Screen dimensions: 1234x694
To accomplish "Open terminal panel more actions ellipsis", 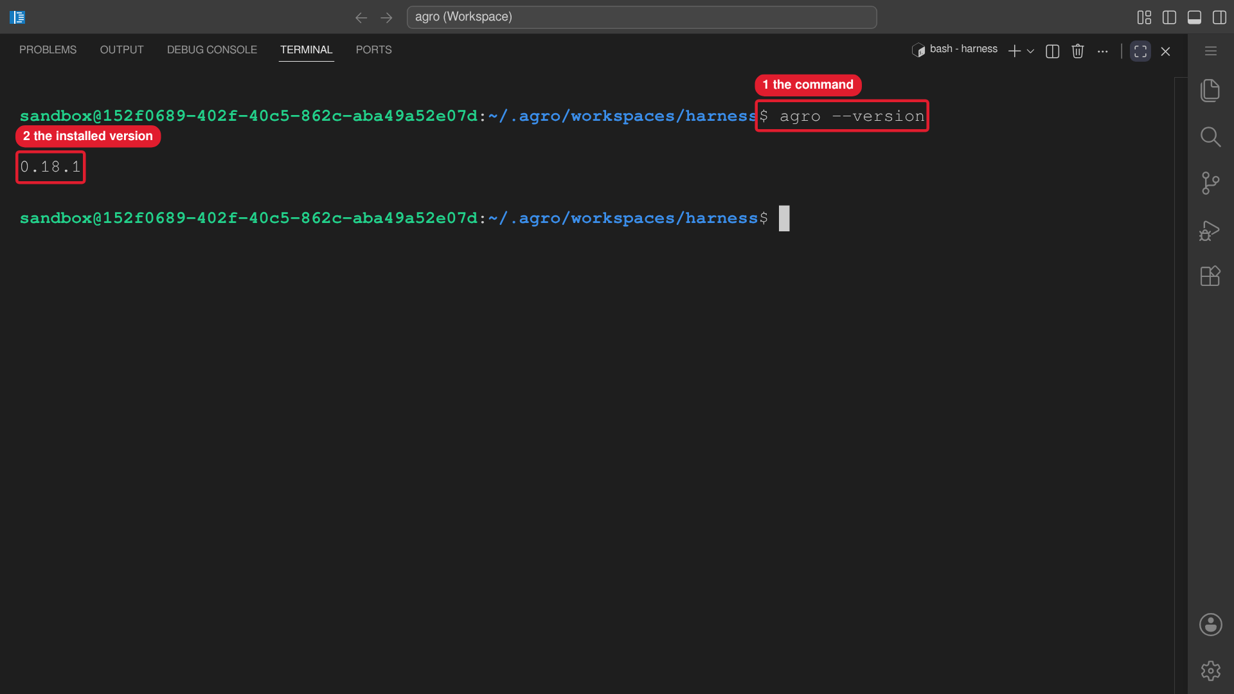I will tap(1103, 51).
